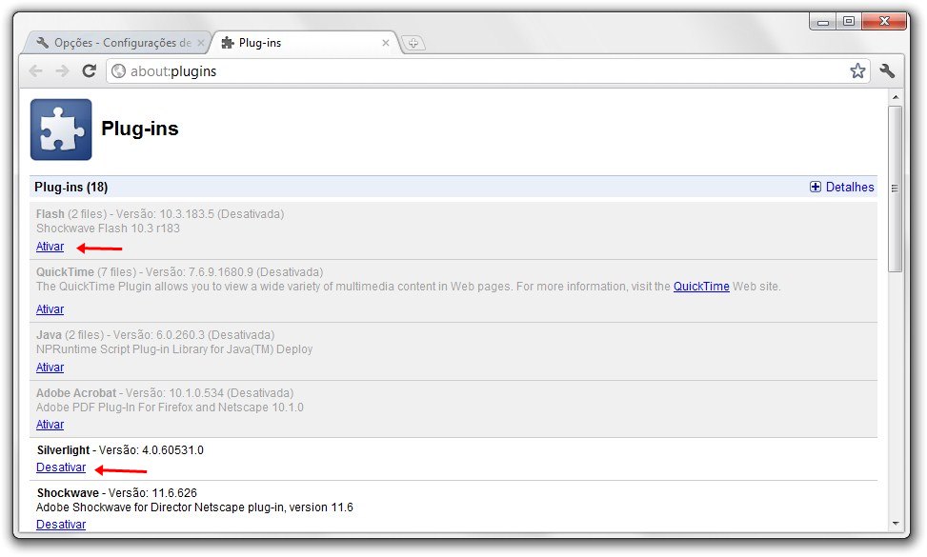
Task: Close the Opções - Configurações tab
Action: point(200,43)
